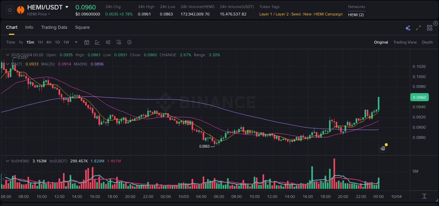Image resolution: width=439 pixels, height=206 pixels.
Task: Switch to the Info tab
Action: pyautogui.click(x=29, y=27)
